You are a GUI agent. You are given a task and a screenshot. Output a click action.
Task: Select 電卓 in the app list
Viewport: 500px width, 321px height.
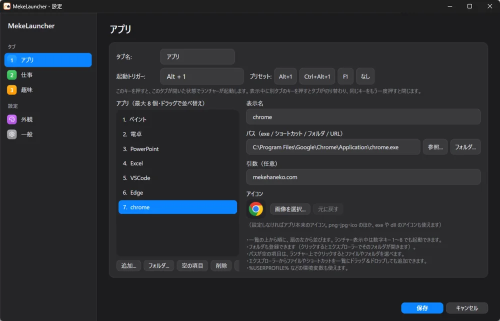click(177, 134)
